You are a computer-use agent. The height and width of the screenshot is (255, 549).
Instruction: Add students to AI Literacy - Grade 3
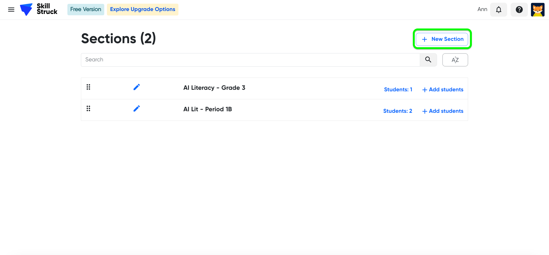point(442,90)
